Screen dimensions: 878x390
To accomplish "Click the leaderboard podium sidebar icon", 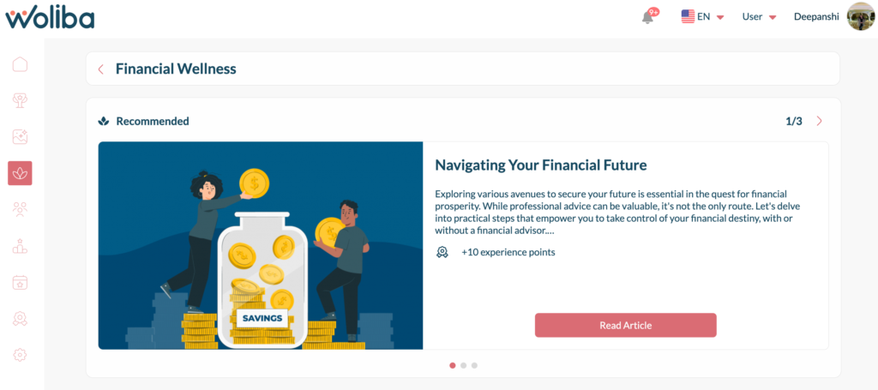I will pyautogui.click(x=20, y=246).
